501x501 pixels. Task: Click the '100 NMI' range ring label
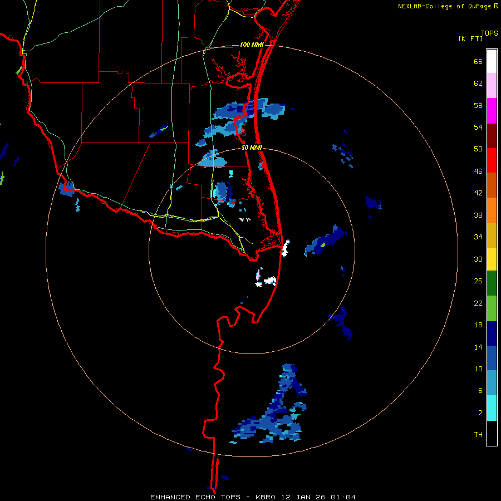click(252, 45)
